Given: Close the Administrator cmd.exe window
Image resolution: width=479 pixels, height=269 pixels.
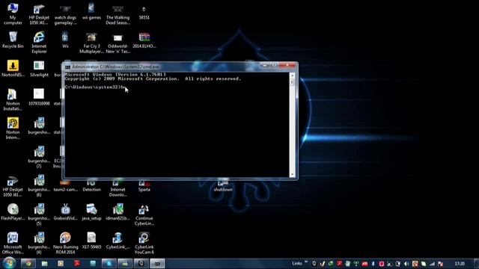Looking at the screenshot, I should tap(287, 65).
